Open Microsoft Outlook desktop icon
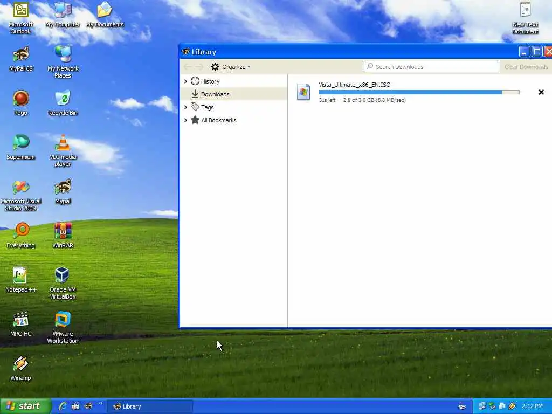This screenshot has width=552, height=414. 21,18
